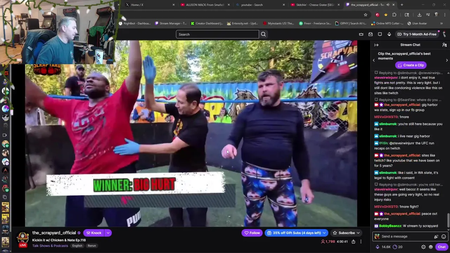
Task: Open the Whispers speech bubble icon
Action: [380, 34]
